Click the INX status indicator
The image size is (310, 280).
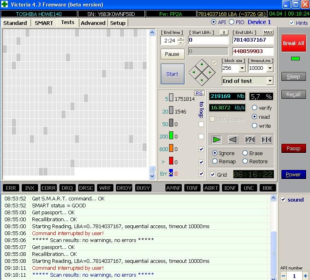(x=29, y=188)
